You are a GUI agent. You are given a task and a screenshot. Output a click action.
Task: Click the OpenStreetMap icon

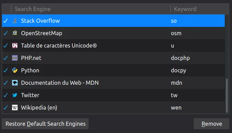pyautogui.click(x=14, y=33)
